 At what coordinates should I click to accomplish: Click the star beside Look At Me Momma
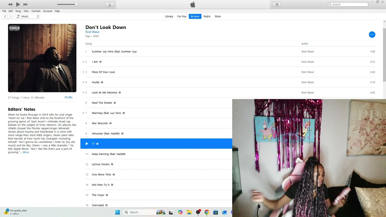83,93
